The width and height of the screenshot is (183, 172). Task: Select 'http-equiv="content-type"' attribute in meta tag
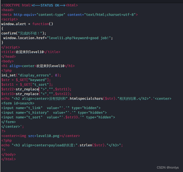coord(39,15)
